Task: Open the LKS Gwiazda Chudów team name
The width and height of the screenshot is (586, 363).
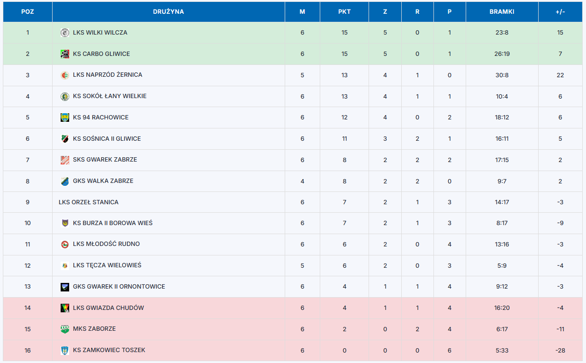Action: 108,308
